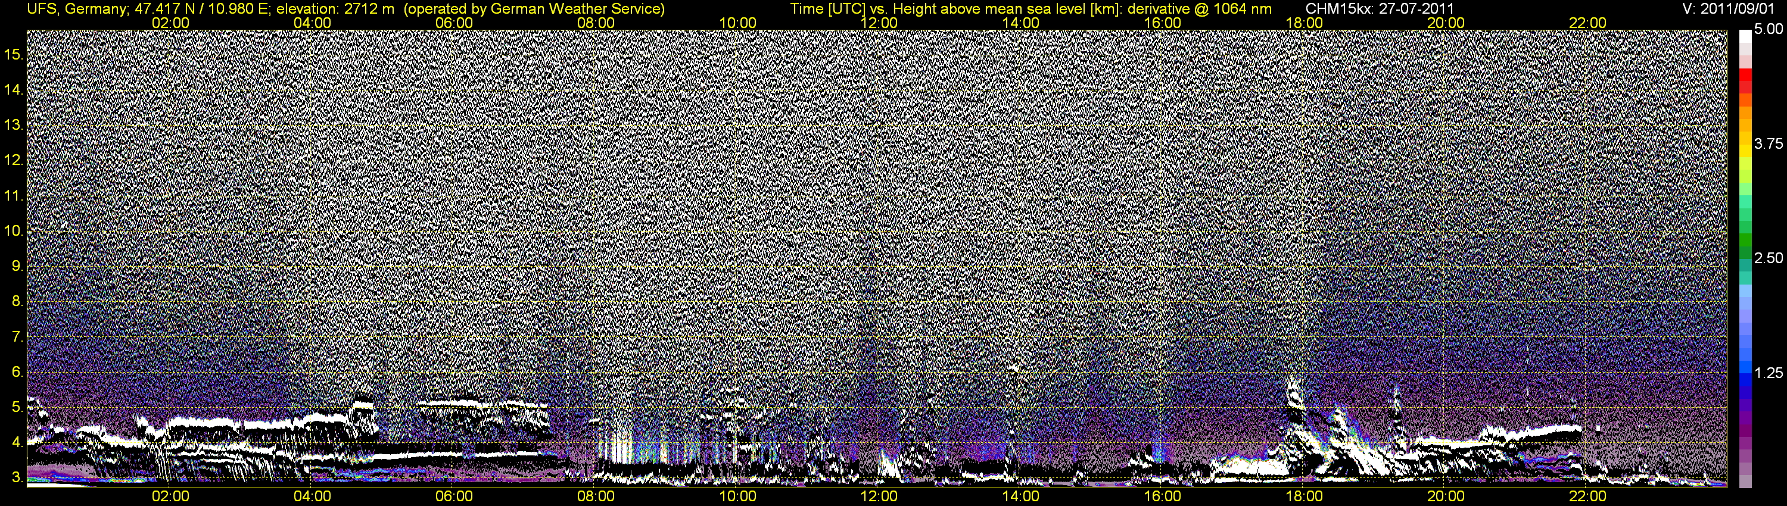Image resolution: width=1787 pixels, height=506 pixels.
Task: Click the 3 km height axis label
Action: [18, 477]
